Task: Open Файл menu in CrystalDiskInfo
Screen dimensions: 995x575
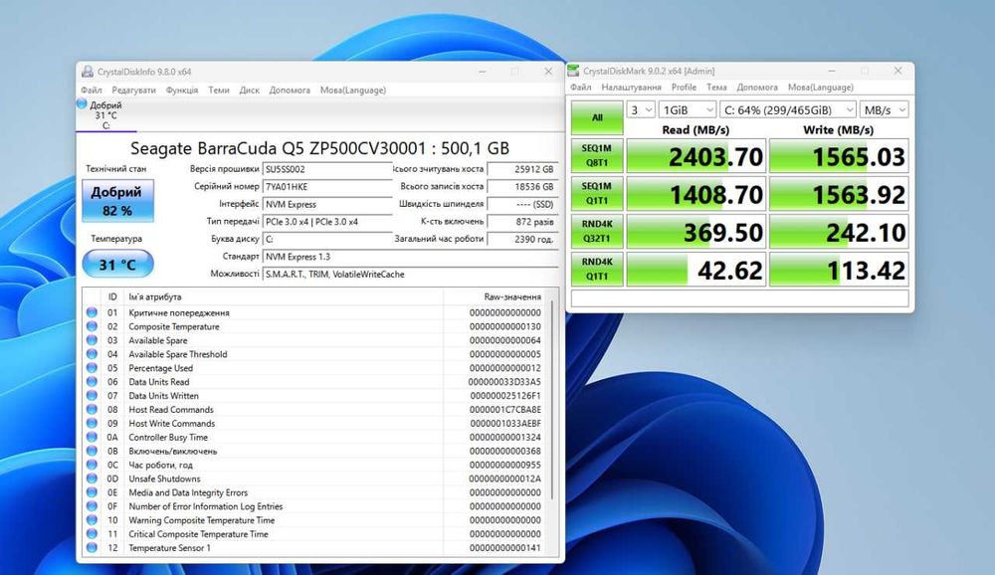Action: click(x=92, y=91)
